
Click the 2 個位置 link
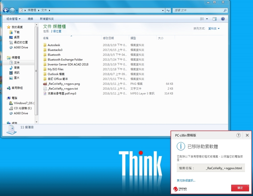[x=56, y=31]
